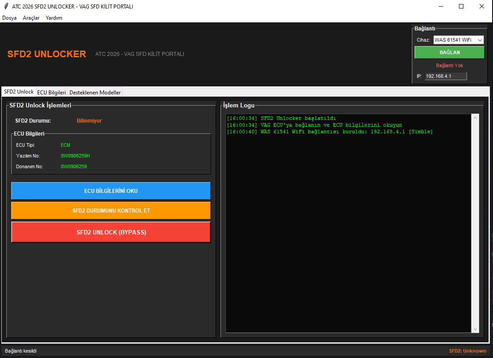Close the SFD2 Unlocker window

point(482,6)
